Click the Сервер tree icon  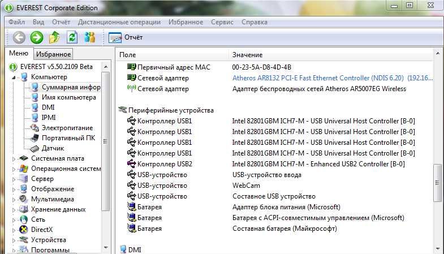tap(24, 179)
